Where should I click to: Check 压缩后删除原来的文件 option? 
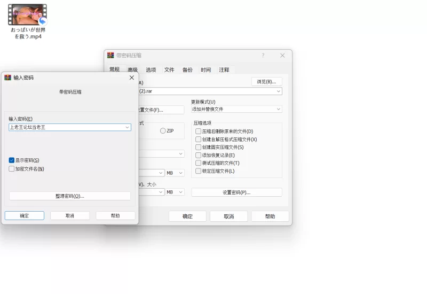tap(199, 131)
